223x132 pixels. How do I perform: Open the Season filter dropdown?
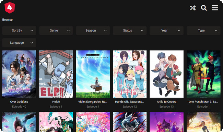(93, 31)
